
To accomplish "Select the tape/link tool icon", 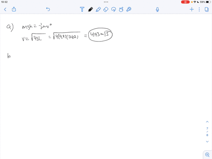I will pos(129,9).
